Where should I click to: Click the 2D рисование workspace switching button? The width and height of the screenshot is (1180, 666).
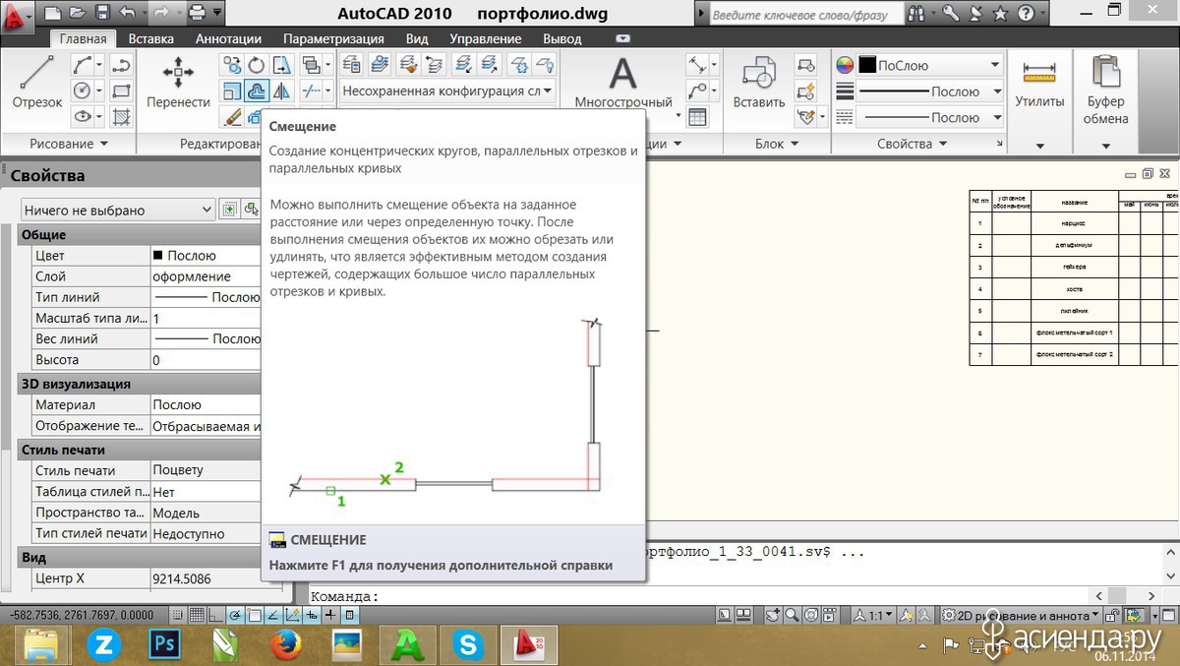click(x=1020, y=615)
